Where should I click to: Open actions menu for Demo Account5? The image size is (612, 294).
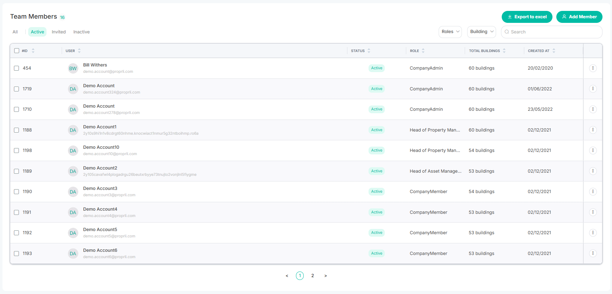(593, 233)
